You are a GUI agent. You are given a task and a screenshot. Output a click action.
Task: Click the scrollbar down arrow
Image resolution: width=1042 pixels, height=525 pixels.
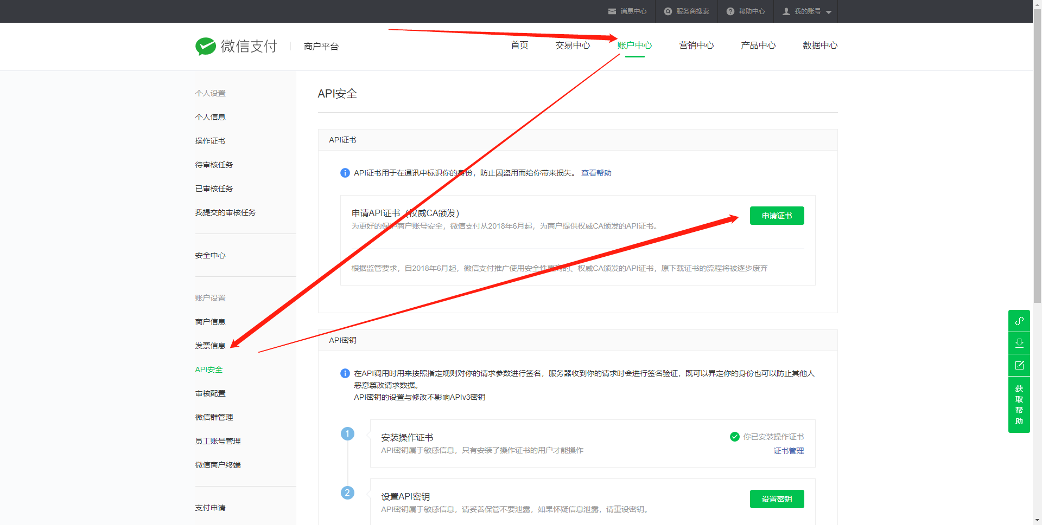pyautogui.click(x=1037, y=521)
